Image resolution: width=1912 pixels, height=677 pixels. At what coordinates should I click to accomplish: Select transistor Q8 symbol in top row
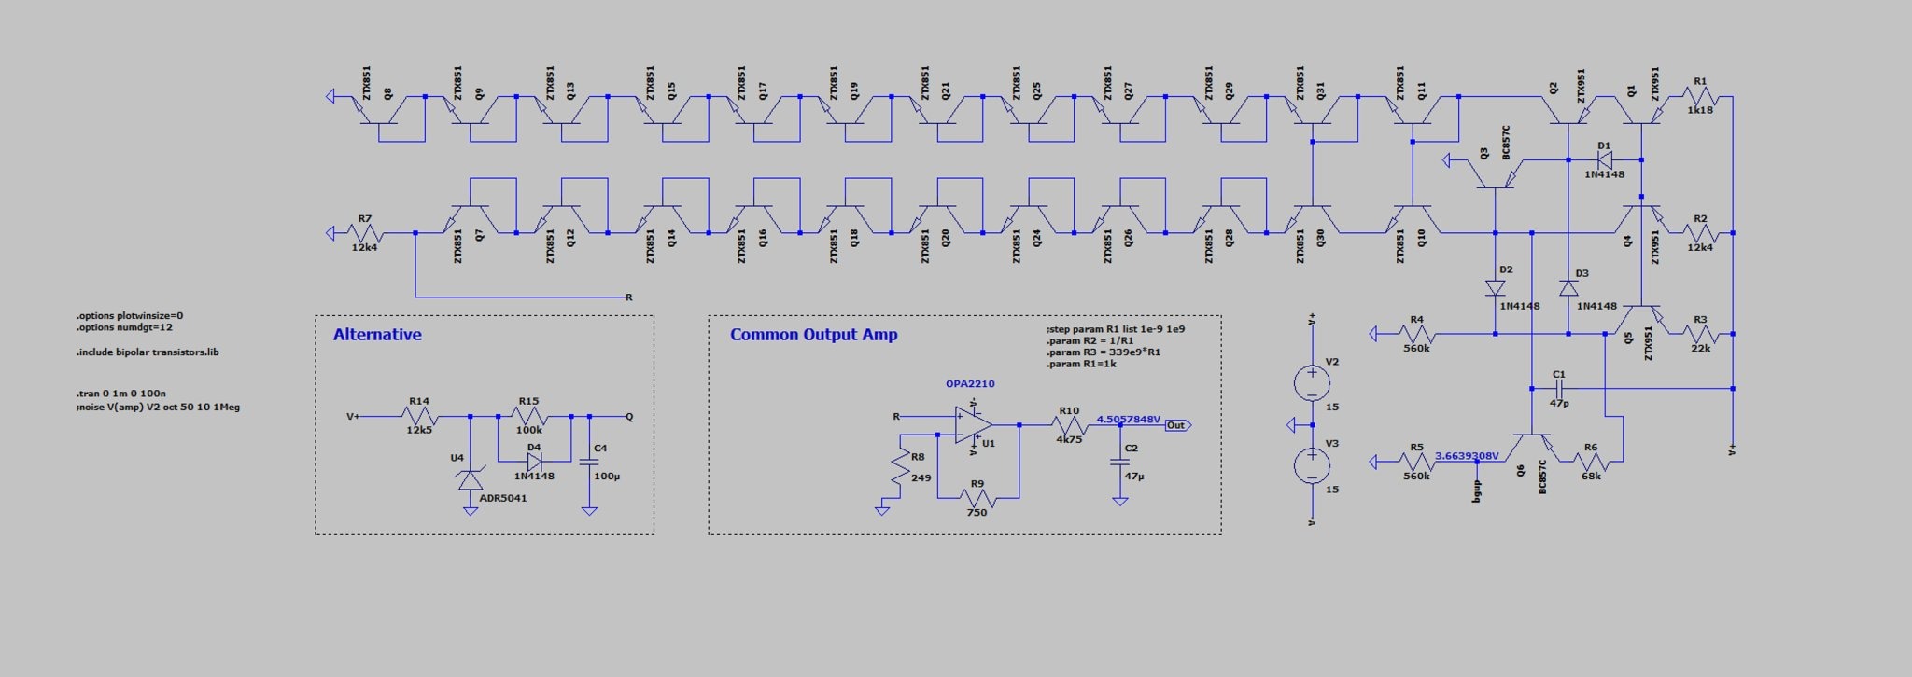(378, 110)
